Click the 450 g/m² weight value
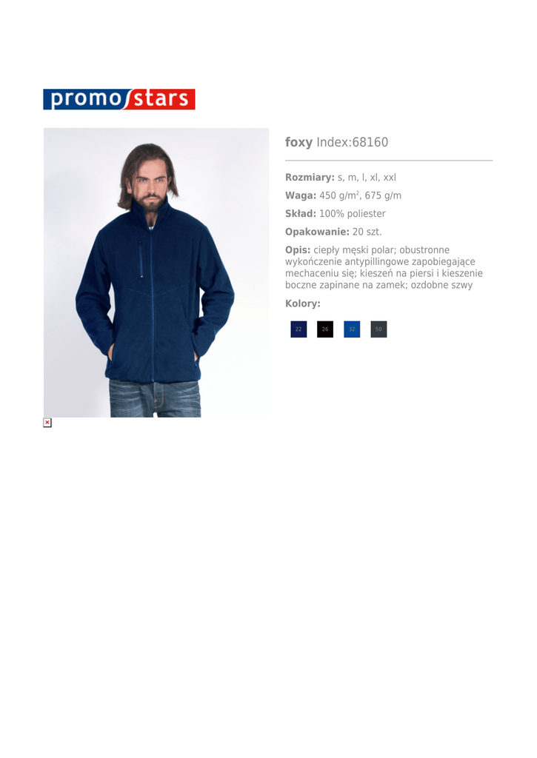This screenshot has width=537, height=758. coord(339,195)
